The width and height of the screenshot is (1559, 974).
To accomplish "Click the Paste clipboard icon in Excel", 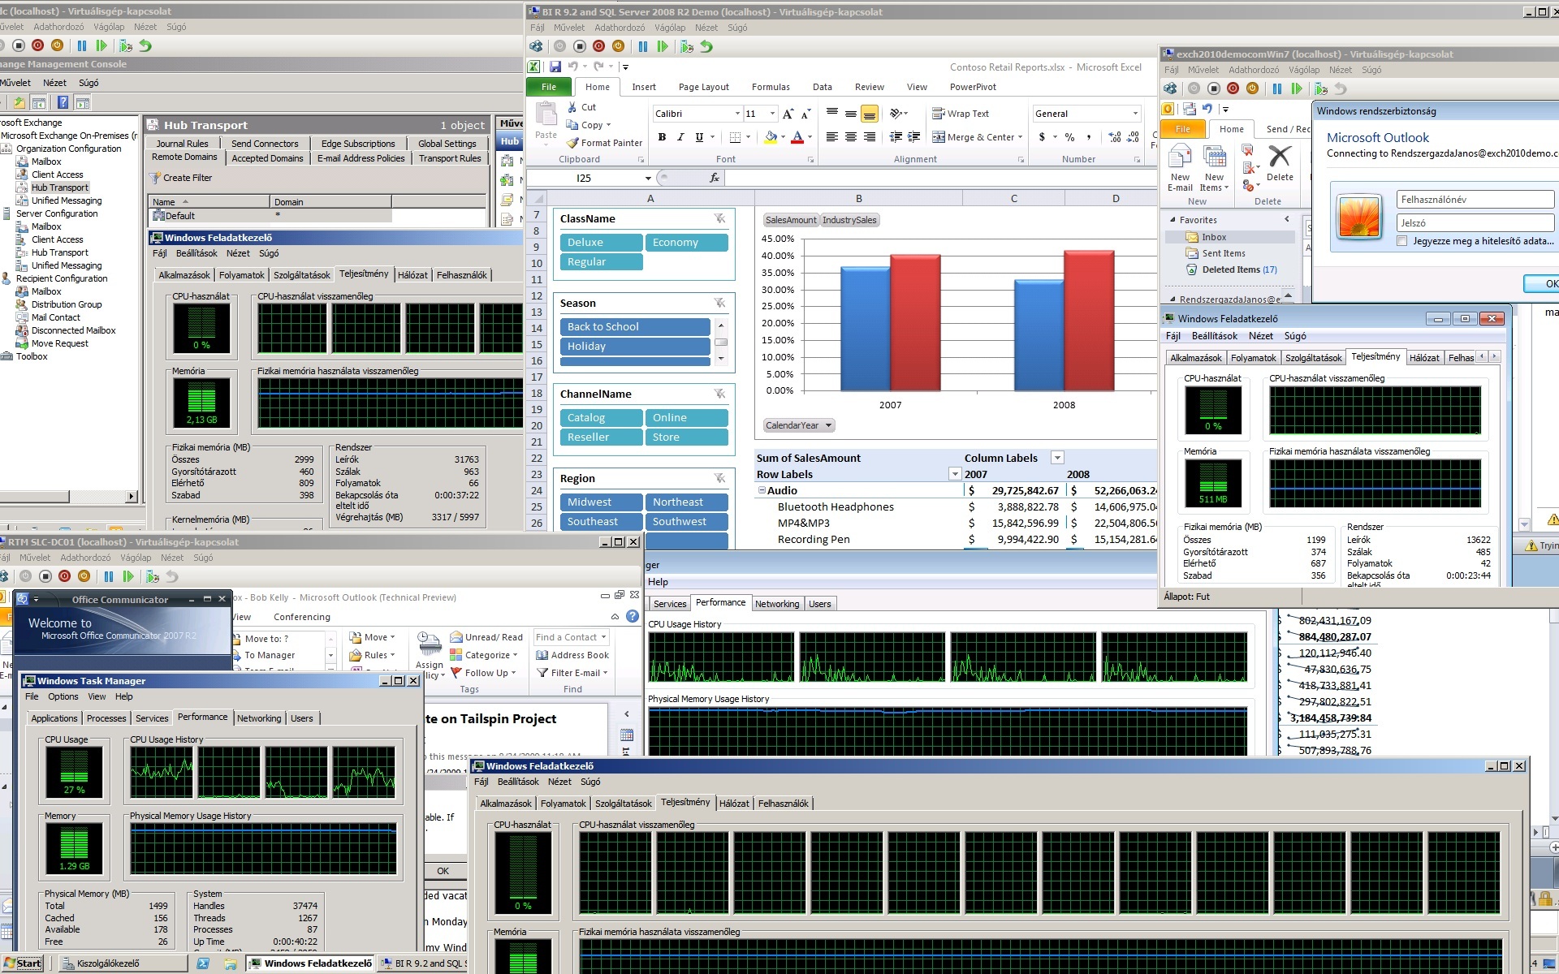I will [546, 115].
